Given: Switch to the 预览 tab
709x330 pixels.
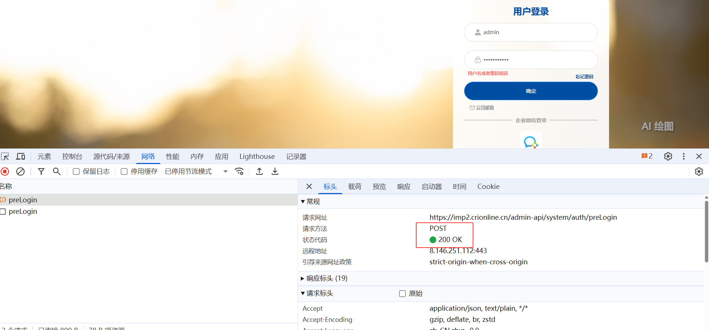Looking at the screenshot, I should click(379, 187).
